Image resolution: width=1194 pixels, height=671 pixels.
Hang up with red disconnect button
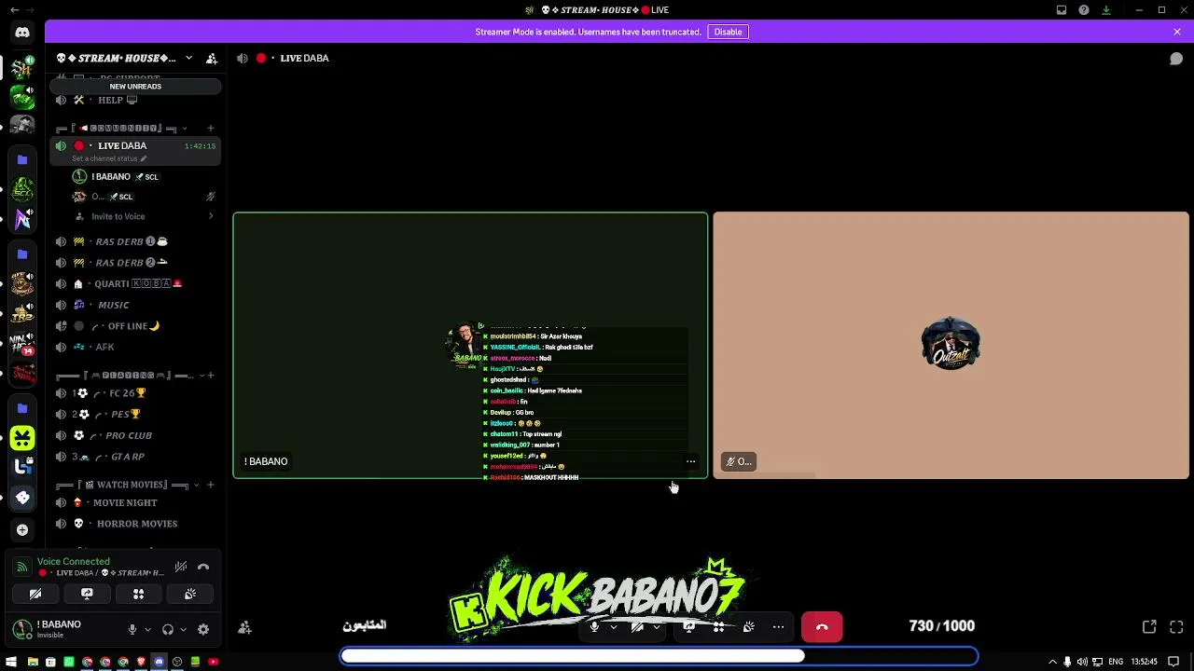[x=822, y=627]
